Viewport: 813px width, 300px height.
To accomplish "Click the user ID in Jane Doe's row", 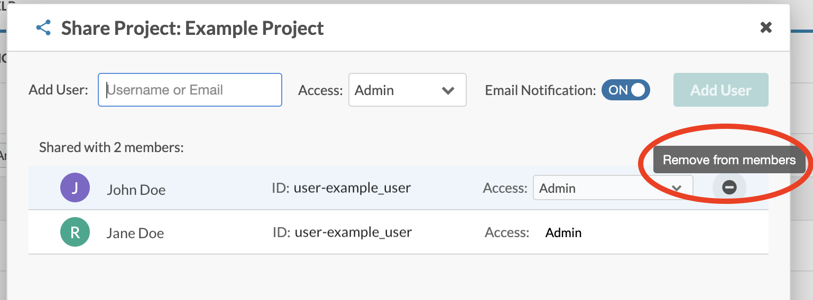I will click(x=342, y=232).
